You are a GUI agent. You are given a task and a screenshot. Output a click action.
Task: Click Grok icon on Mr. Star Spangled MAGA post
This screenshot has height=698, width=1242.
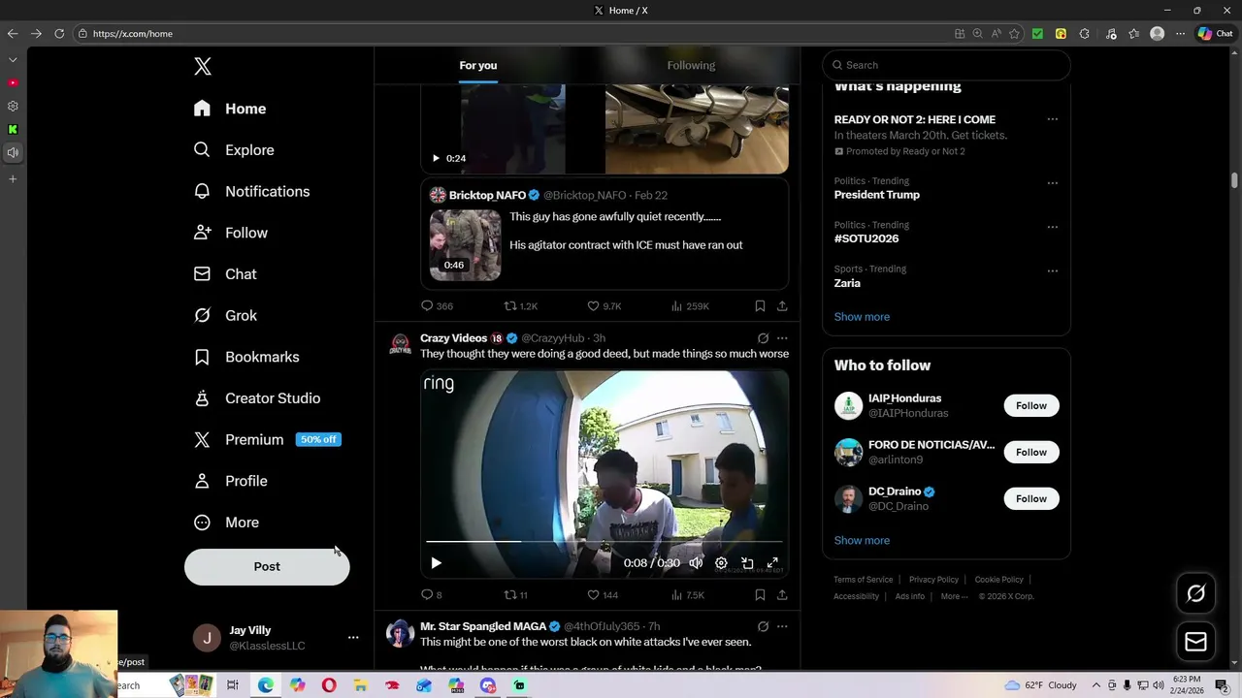point(763,627)
